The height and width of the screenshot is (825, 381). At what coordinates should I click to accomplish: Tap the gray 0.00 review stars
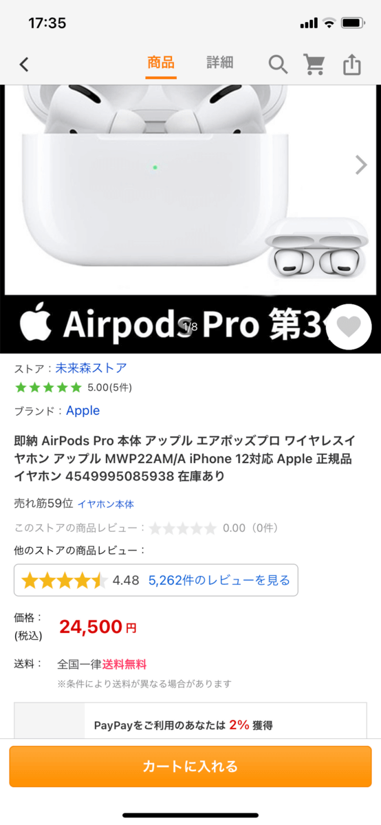(x=183, y=528)
